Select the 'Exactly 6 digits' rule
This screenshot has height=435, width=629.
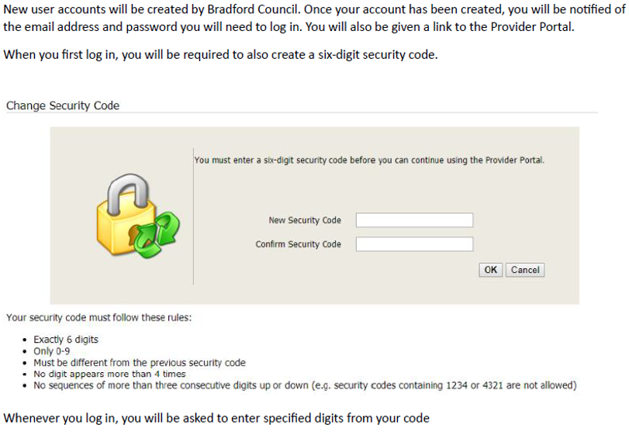click(66, 340)
